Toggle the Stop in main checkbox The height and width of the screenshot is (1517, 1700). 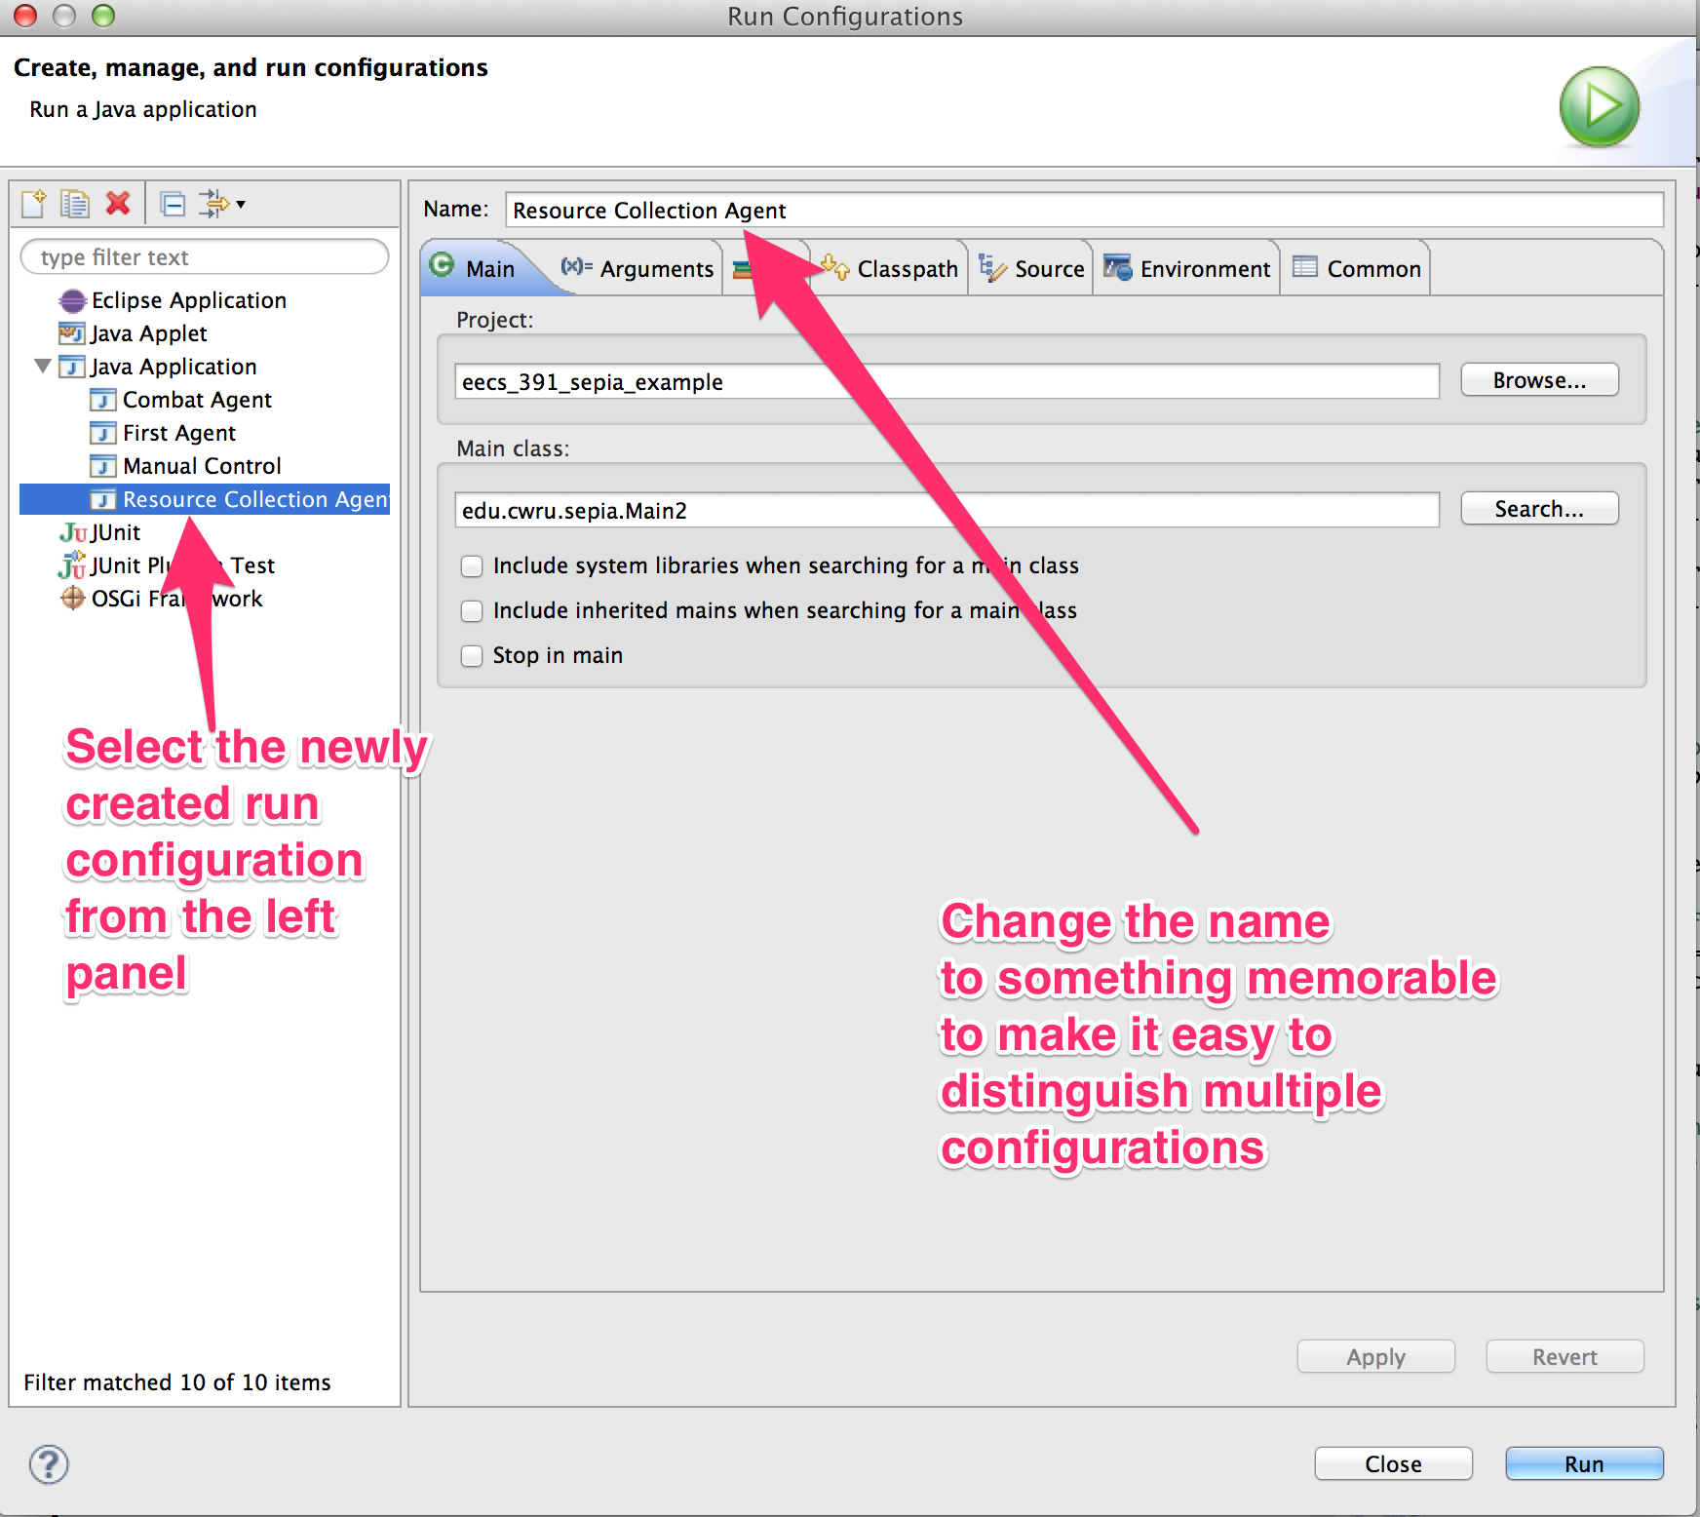tap(472, 656)
